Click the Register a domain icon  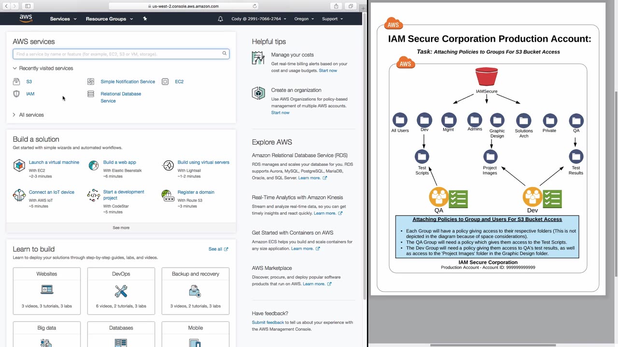pos(168,195)
